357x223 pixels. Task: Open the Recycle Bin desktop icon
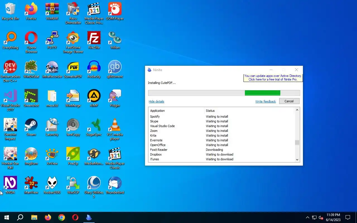[10, 11]
